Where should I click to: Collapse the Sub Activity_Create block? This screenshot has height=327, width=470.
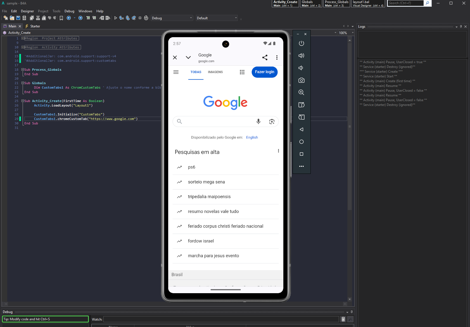pyautogui.click(x=23, y=101)
